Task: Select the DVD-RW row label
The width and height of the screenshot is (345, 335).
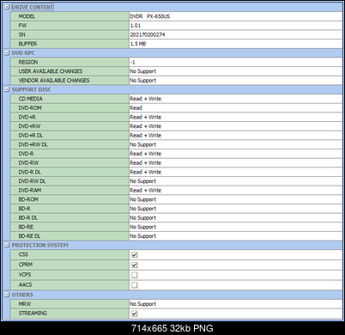Action: (x=28, y=163)
